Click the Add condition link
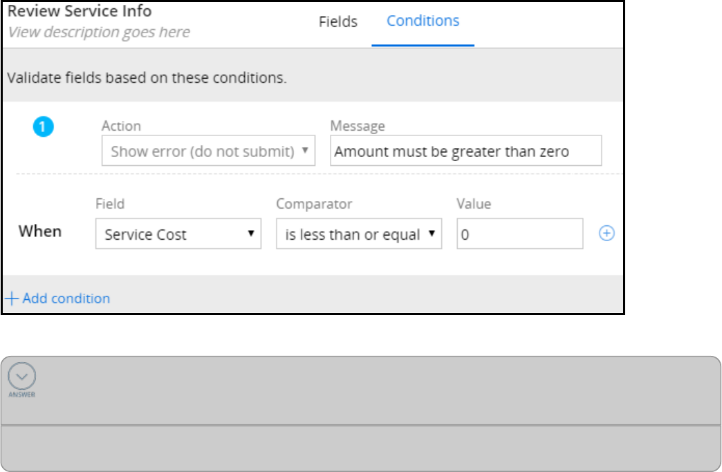 click(x=58, y=299)
